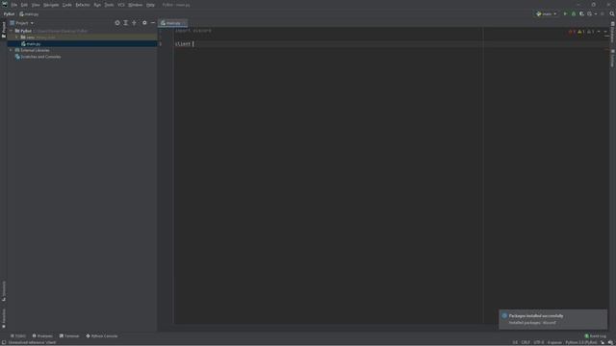The width and height of the screenshot is (616, 346).
Task: Toggle the Favorites tool window stripe button
Action: [4, 318]
